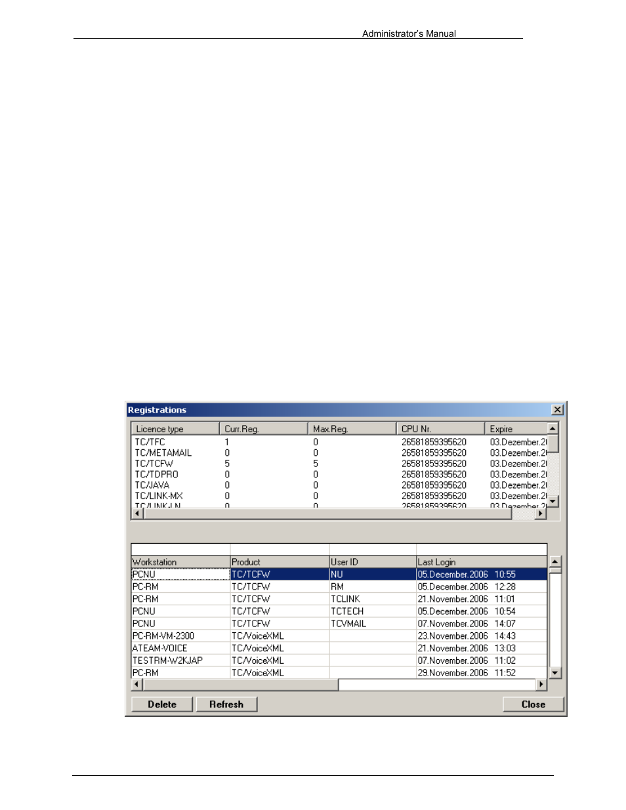This screenshot has width=626, height=810.
Task: Select the ATEAM-VOICE workstation row
Action: (x=339, y=649)
